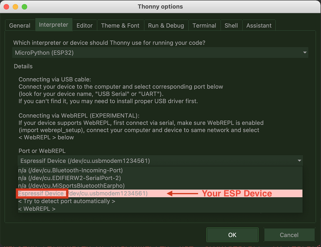Select the Assistant tab
The width and height of the screenshot is (321, 247).
click(259, 25)
